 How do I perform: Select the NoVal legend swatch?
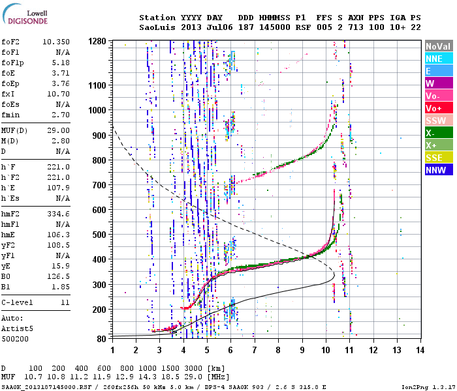(x=439, y=46)
